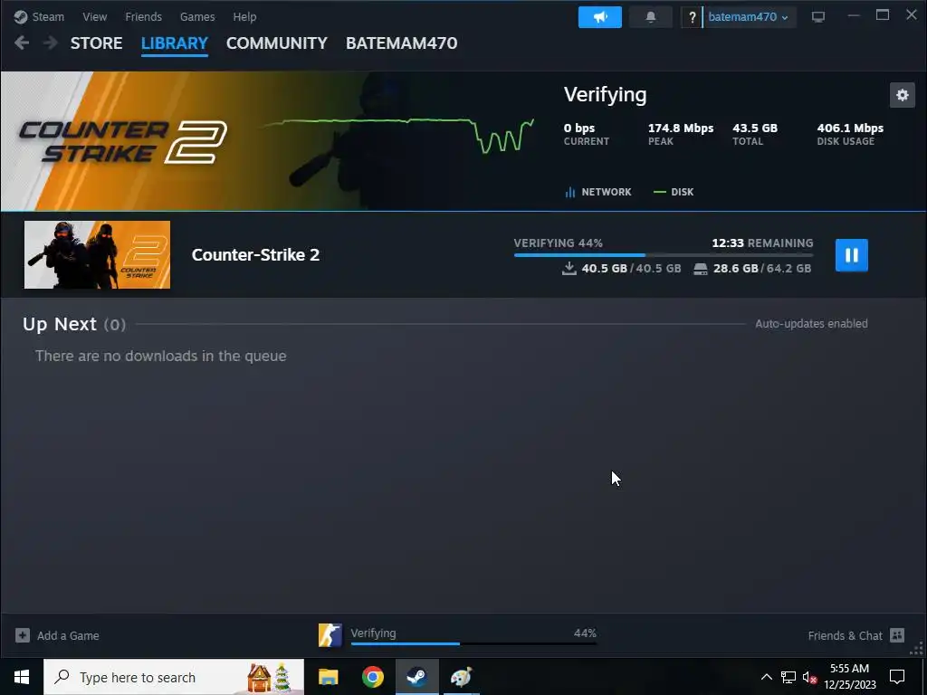Pause the Counter-Strike 2 verification
Viewport: 927px width, 695px height.
[x=851, y=255]
